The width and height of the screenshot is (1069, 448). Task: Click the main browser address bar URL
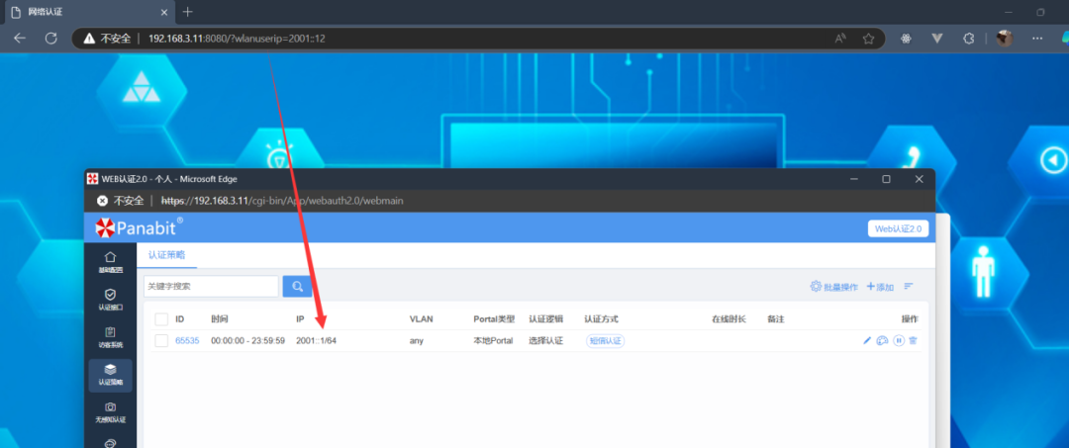pyautogui.click(x=237, y=39)
